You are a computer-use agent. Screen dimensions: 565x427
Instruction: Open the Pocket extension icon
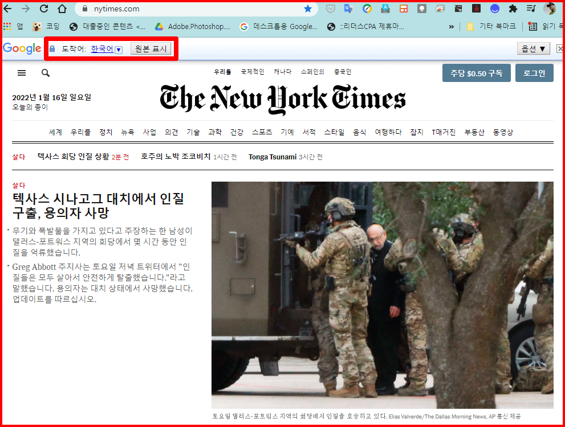pyautogui.click(x=331, y=9)
